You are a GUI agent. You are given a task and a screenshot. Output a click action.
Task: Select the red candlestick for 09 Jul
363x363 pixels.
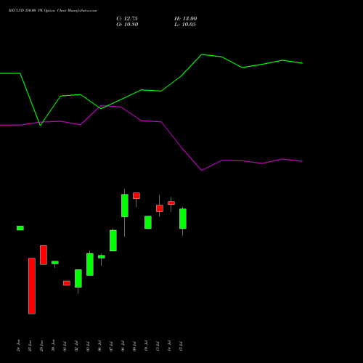click(x=136, y=196)
